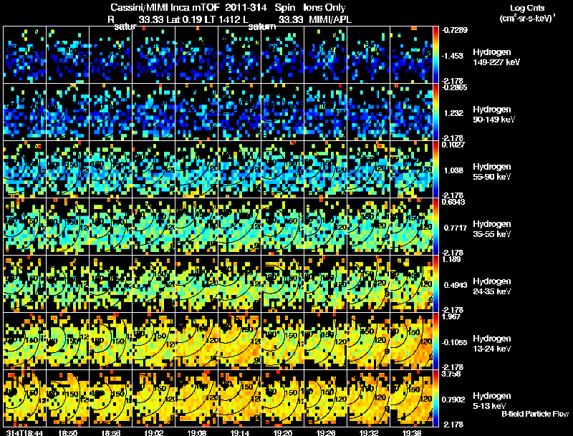
Task: Click the Hydrogen 55-90 keV label
Action: tap(492, 172)
